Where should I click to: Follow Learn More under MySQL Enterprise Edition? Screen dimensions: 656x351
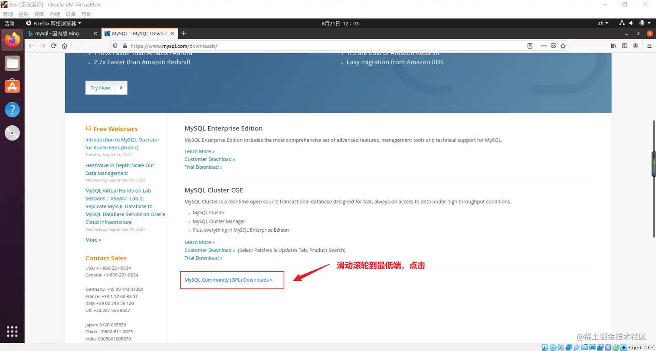(x=200, y=151)
